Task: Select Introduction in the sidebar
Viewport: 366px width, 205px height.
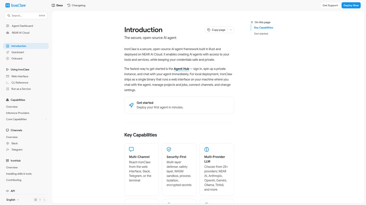Action: pos(26,46)
